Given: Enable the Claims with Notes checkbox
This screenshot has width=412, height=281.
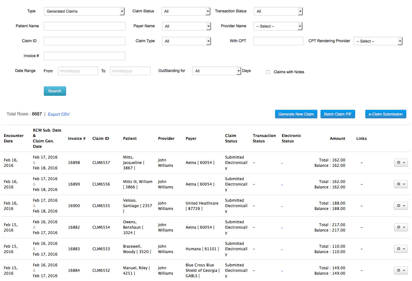Looking at the screenshot, I should coord(268,72).
